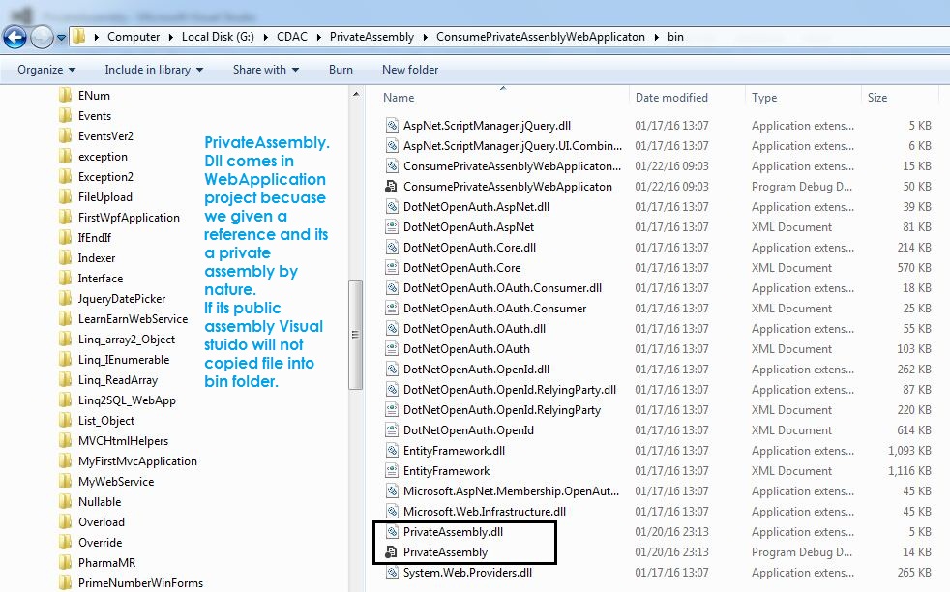
Task: Click the exception folder icon
Action: [x=66, y=157]
